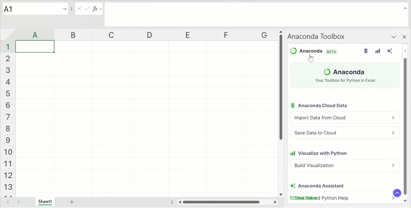Select cell G12
The height and width of the screenshot is (208, 411).
coord(261,175)
